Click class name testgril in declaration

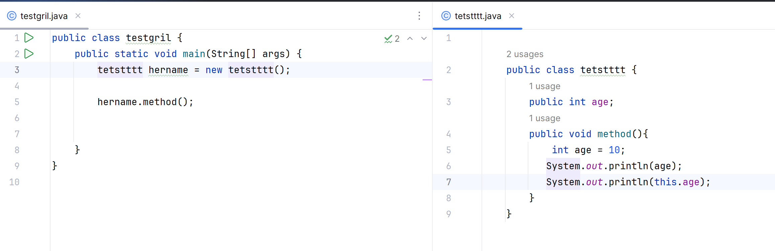(x=148, y=38)
